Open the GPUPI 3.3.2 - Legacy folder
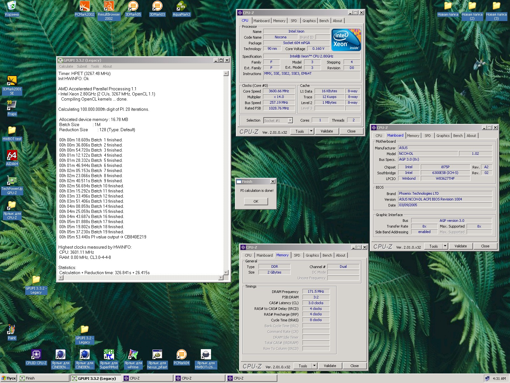Screen dimensions: 510x383 tap(36, 285)
